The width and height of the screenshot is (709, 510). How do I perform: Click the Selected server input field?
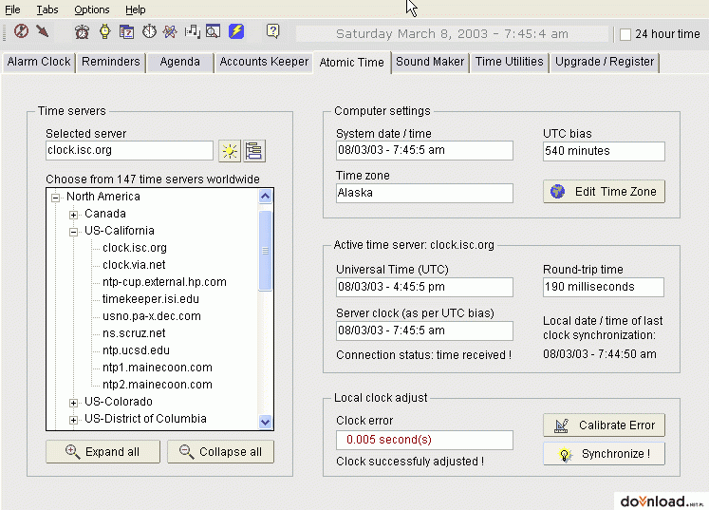[129, 150]
